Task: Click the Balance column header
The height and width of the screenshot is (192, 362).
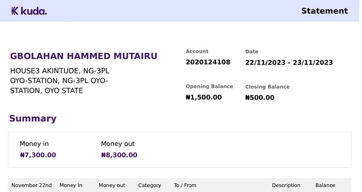Action: point(325,185)
